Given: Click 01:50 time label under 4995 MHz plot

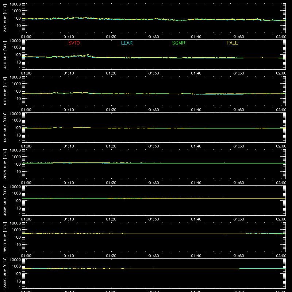Looking at the screenshot, I should point(239,219).
